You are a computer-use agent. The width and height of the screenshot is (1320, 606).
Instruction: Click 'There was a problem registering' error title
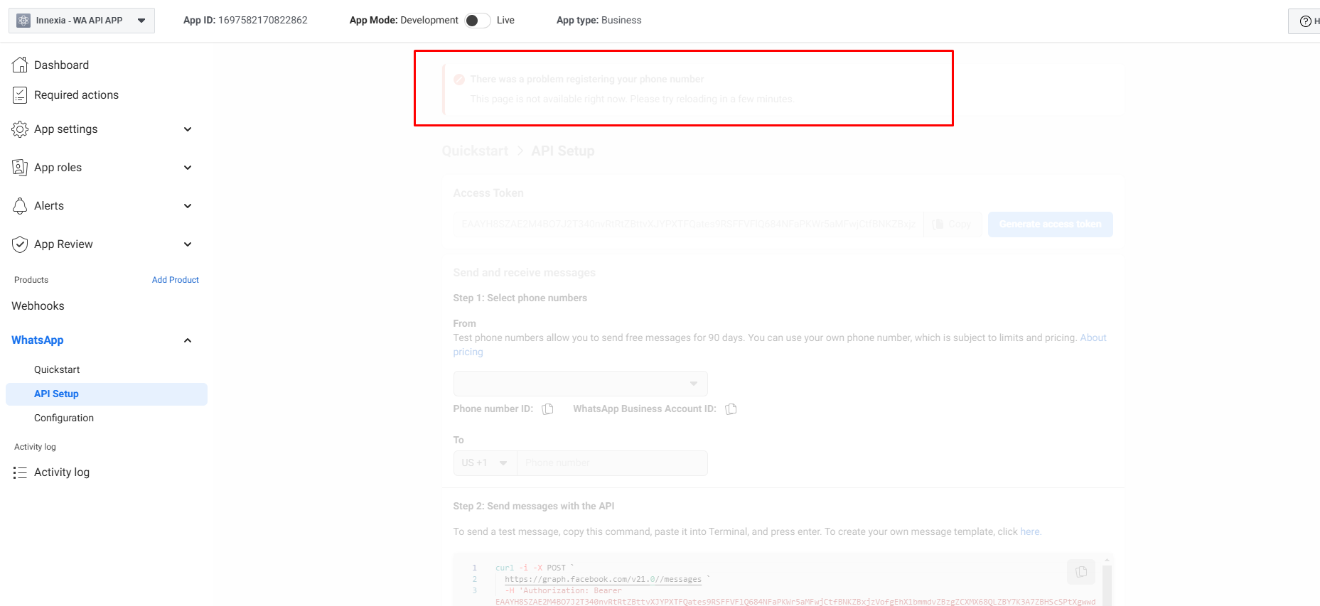coord(587,80)
